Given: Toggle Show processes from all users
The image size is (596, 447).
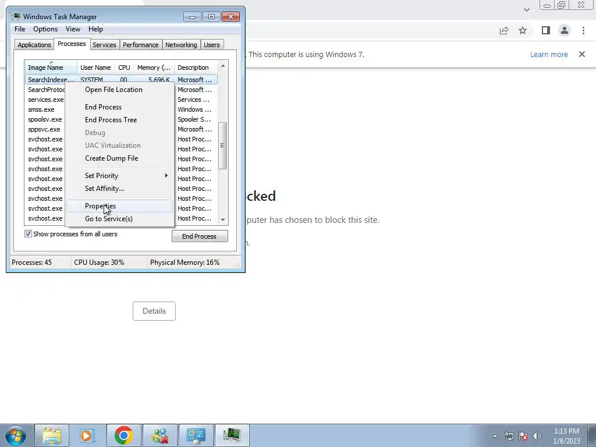Looking at the screenshot, I should [28, 234].
